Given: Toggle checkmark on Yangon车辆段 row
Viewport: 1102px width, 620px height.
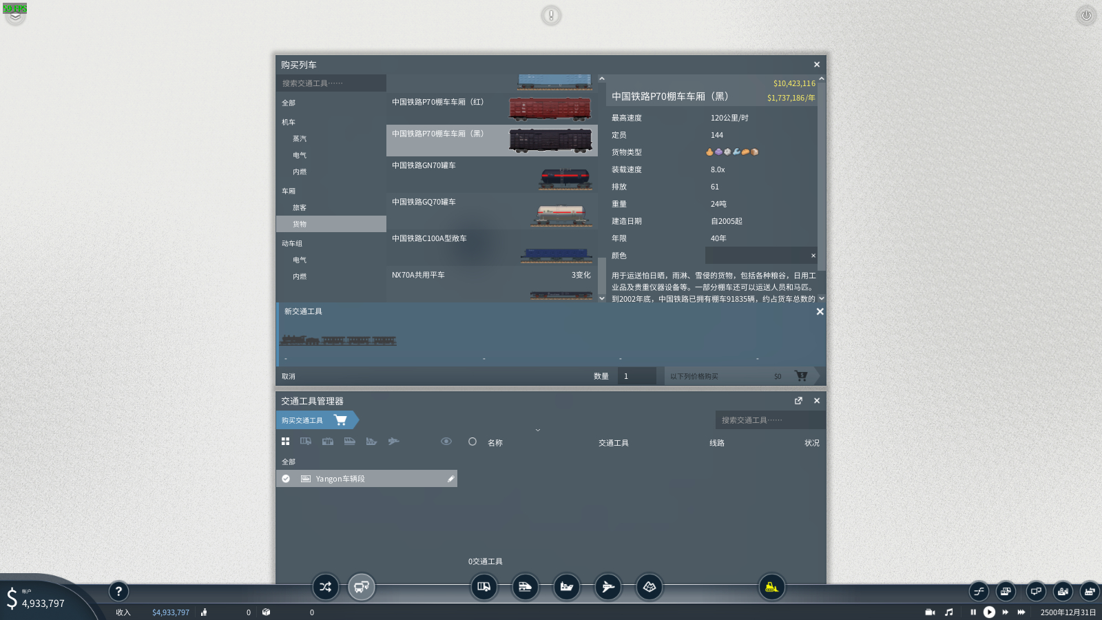Looking at the screenshot, I should [x=286, y=479].
